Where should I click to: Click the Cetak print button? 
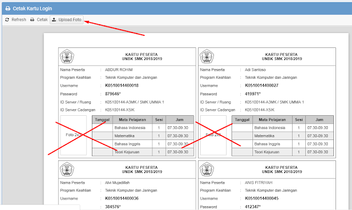[x=39, y=20]
